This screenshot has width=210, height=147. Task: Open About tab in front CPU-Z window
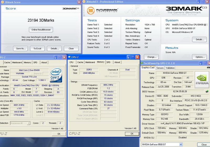tap(117, 62)
